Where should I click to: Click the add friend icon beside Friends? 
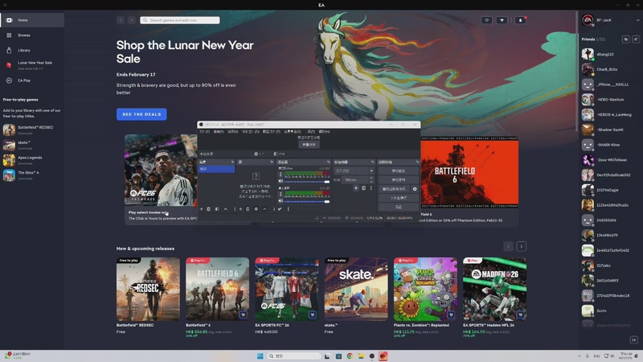point(636,39)
